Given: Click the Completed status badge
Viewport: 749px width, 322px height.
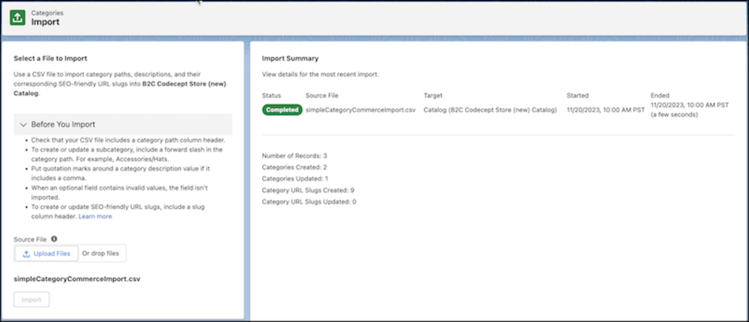Looking at the screenshot, I should tap(282, 110).
